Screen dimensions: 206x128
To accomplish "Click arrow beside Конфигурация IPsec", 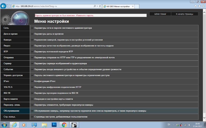I will (32, 81).
